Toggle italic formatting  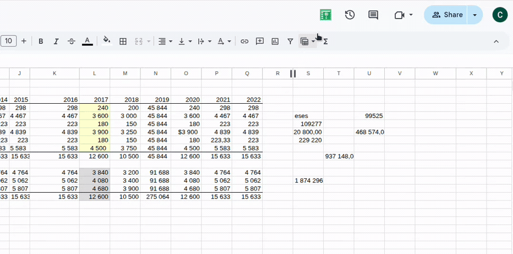56,41
